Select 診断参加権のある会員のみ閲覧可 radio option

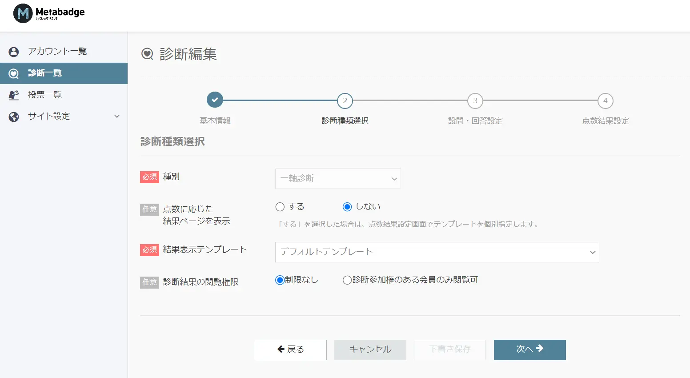coord(347,280)
